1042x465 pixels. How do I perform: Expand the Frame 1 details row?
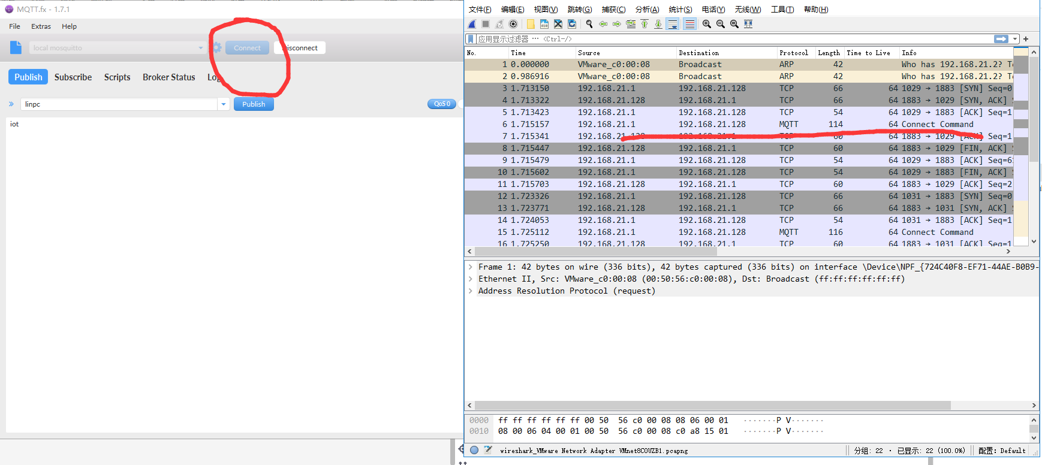click(471, 267)
